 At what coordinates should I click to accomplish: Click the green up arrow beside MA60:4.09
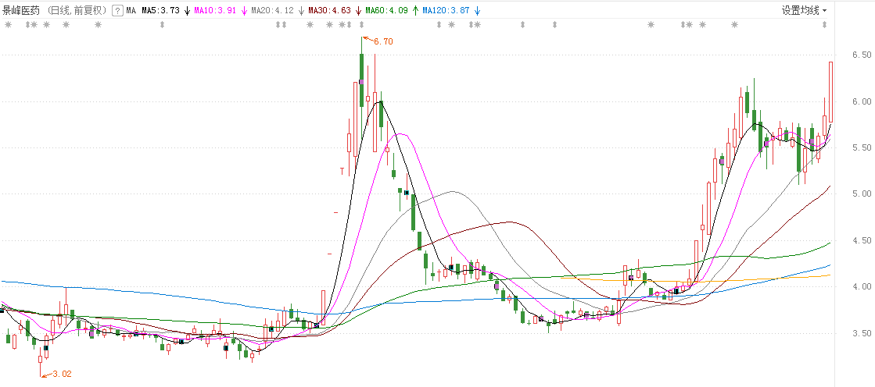415,11
